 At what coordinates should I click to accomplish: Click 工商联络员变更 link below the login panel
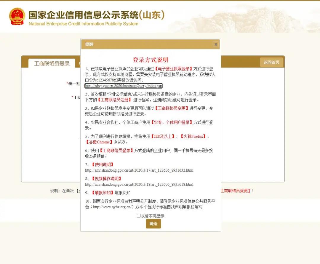click(235, 191)
